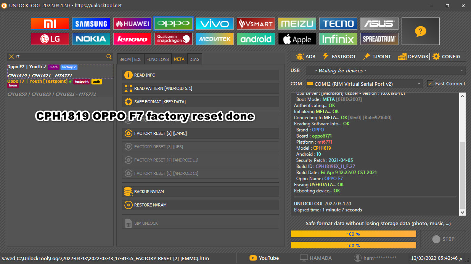This screenshot has width=471, height=264.
Task: Click in the model search field
Action: click(60, 57)
